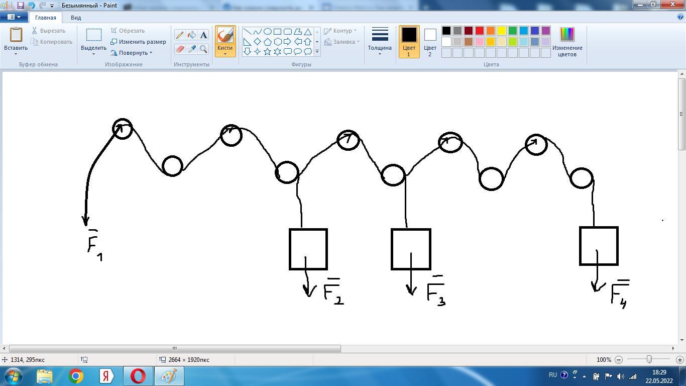The height and width of the screenshot is (386, 686).
Task: Click the horizontal scrollbar right arrow
Action: click(x=673, y=348)
